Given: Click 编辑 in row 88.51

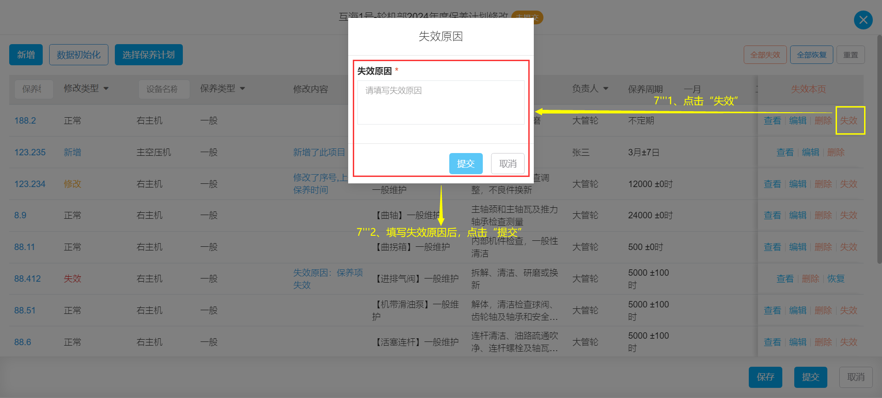Looking at the screenshot, I should [798, 310].
